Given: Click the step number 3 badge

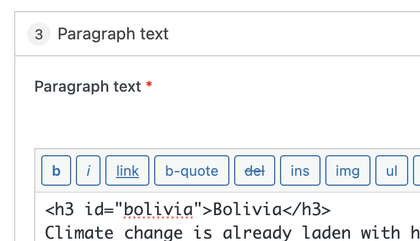Looking at the screenshot, I should point(39,35).
